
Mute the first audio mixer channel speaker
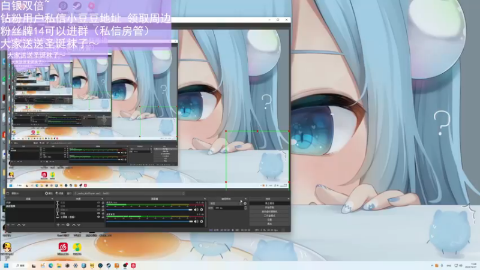(x=196, y=209)
